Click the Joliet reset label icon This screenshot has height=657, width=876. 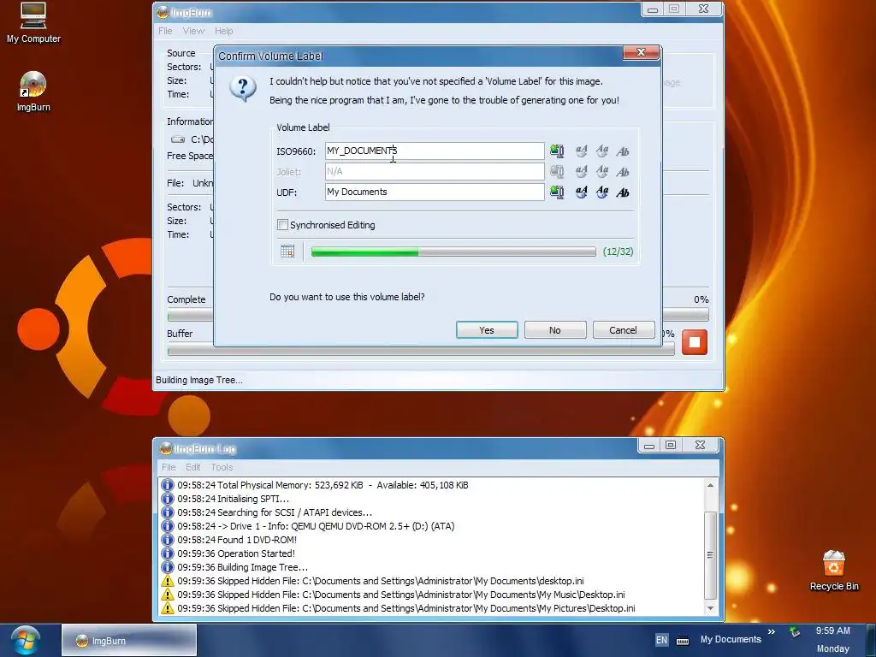[557, 171]
